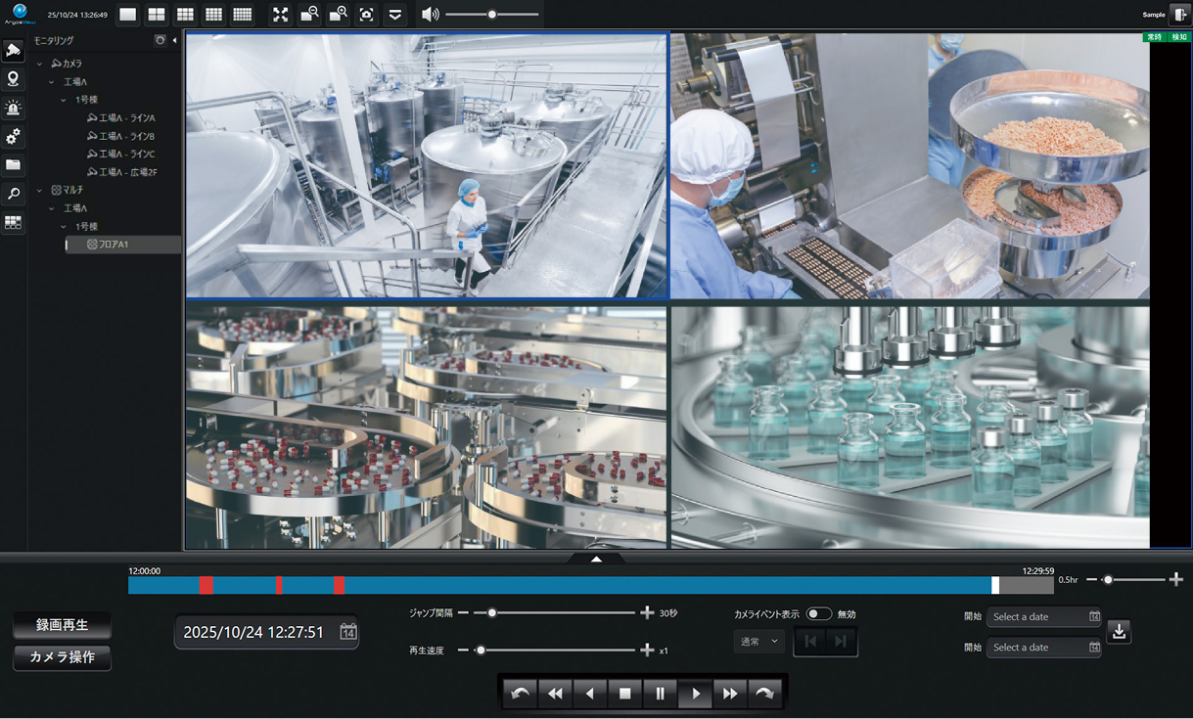Click the snapshot camera icon in toolbar
Viewport: 1193px width, 719px height.
366,15
